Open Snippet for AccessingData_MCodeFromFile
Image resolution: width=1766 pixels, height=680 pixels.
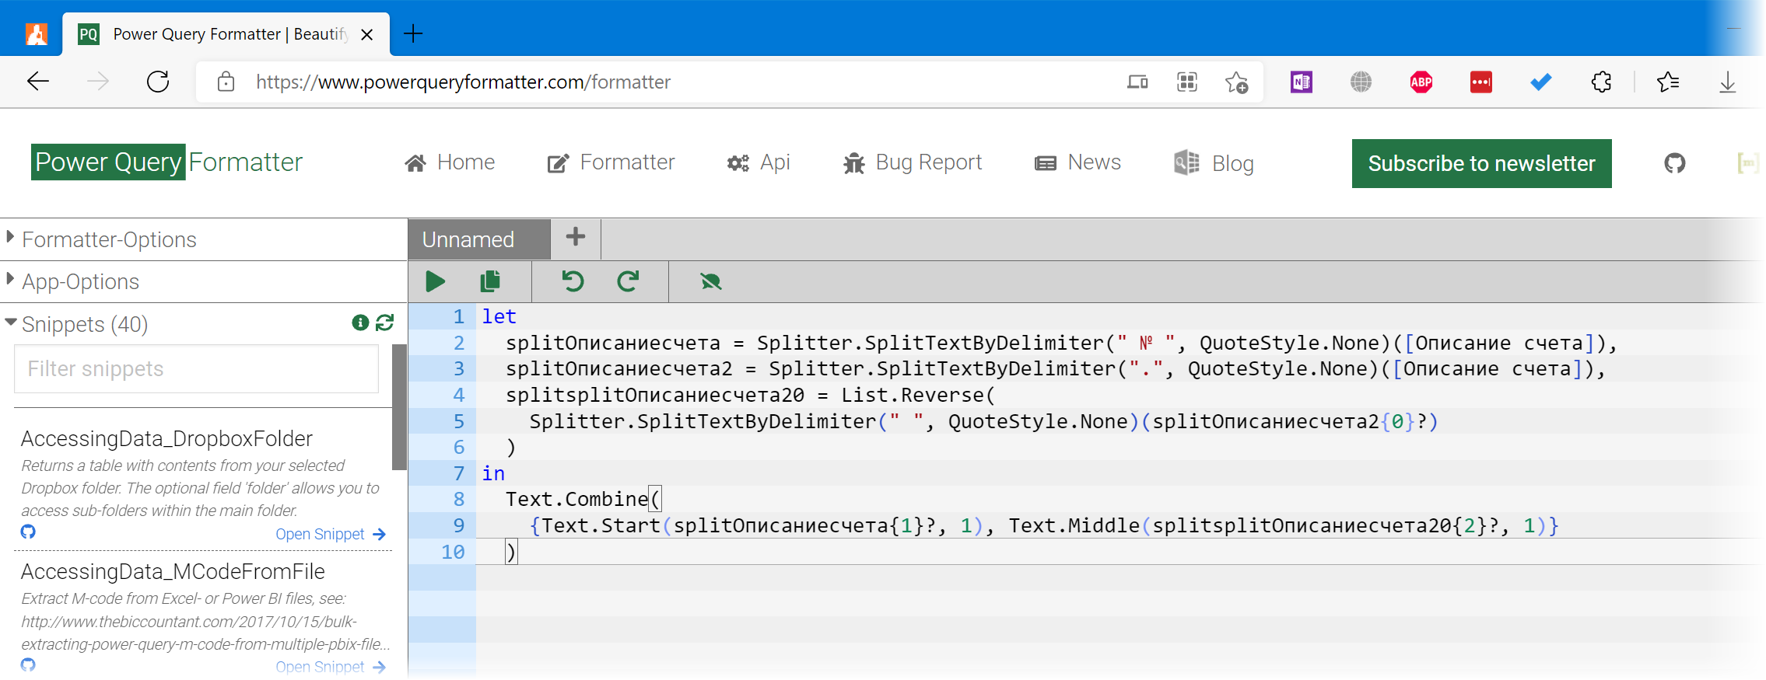pyautogui.click(x=331, y=667)
